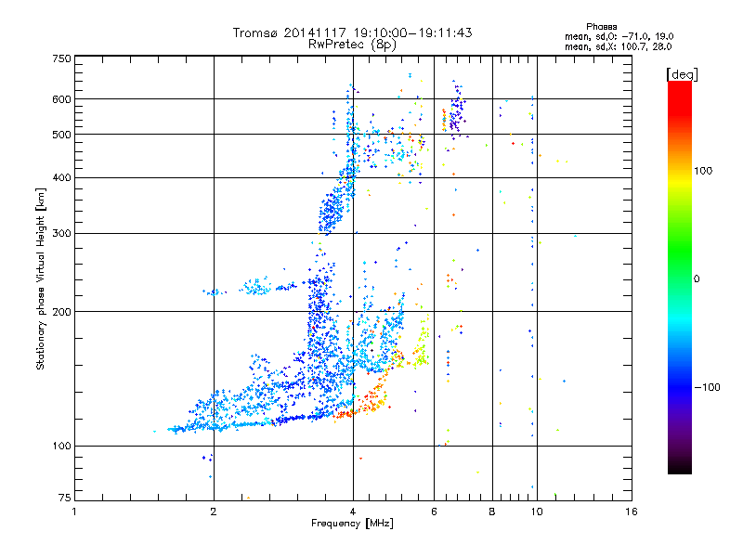Click the purple echo cluster near 6.7 MHz, 550 km
Image resolution: width=743 pixels, height=557 pixels.
457,111
